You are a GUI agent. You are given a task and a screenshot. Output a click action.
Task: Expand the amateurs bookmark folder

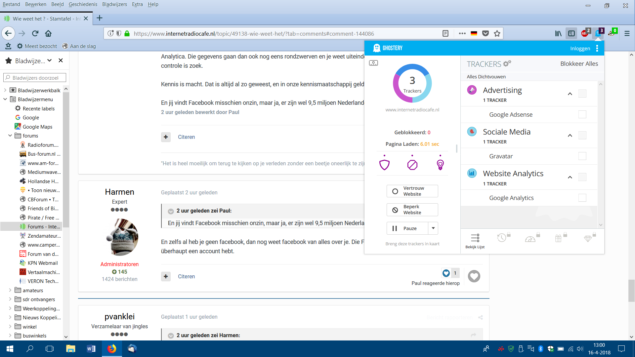tap(10, 290)
